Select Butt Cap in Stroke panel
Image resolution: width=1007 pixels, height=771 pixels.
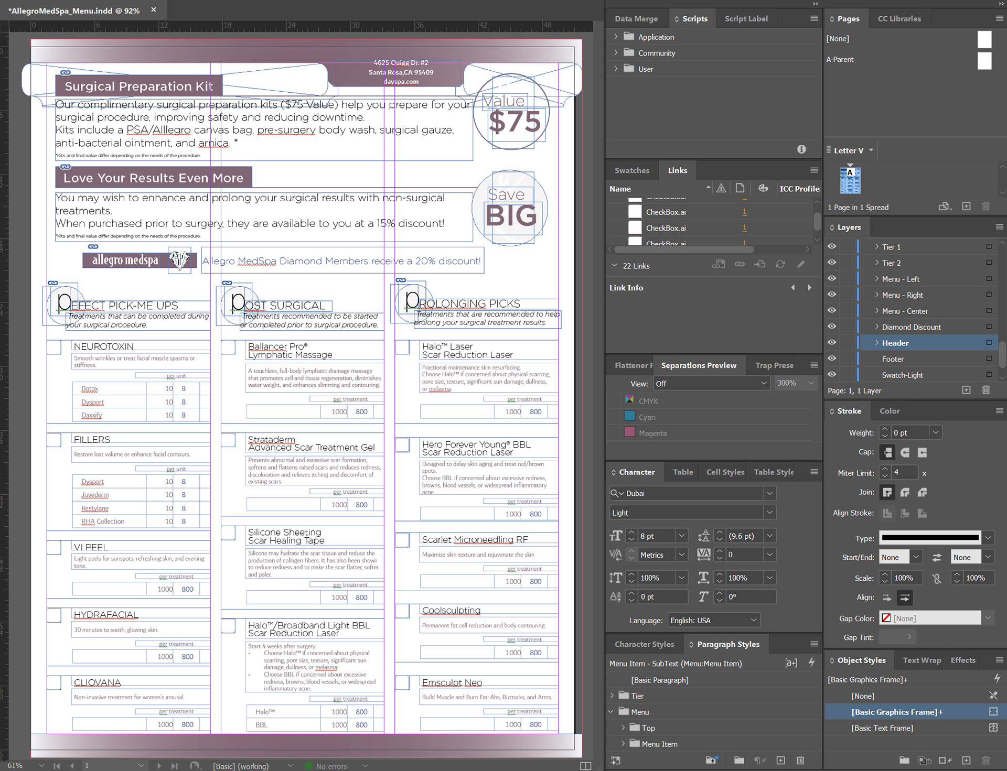click(887, 452)
